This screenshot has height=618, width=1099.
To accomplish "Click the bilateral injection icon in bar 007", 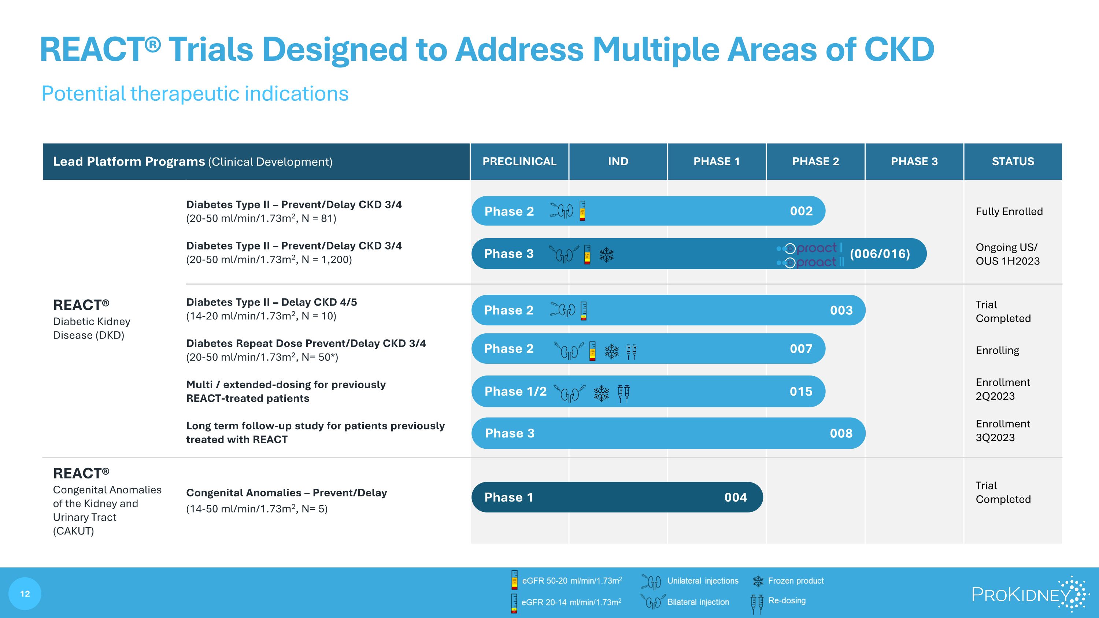I will click(x=569, y=351).
